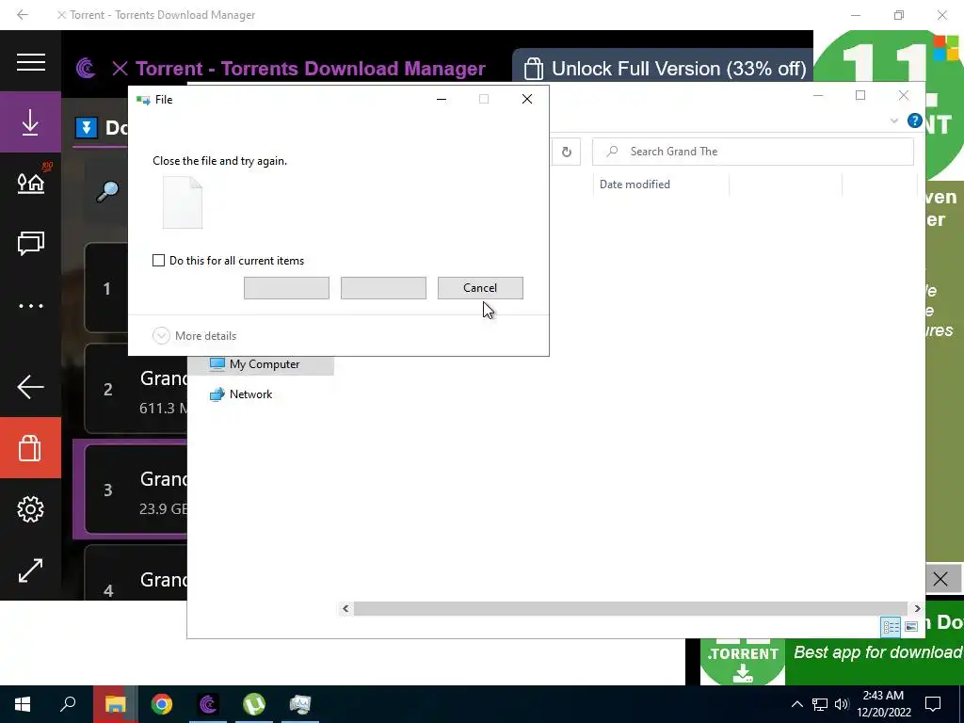Viewport: 964px width, 723px height.
Task: Toggle the full screen diagonal arrow icon
Action: (x=30, y=570)
